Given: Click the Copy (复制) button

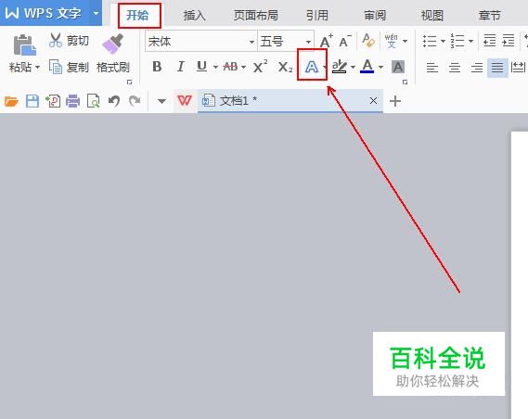Looking at the screenshot, I should [x=69, y=68].
